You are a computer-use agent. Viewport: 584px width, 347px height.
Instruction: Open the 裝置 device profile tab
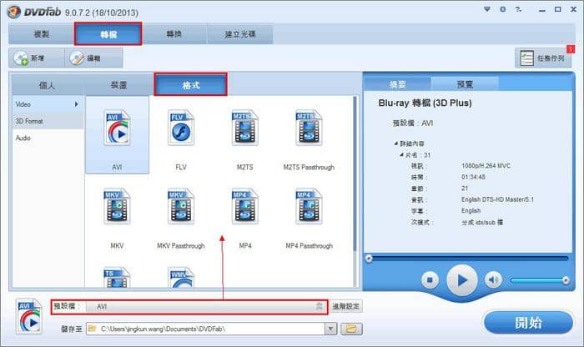coord(118,85)
